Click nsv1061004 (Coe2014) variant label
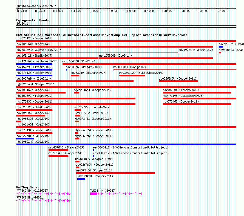Screen dimensions: 244x216 [33, 124]
